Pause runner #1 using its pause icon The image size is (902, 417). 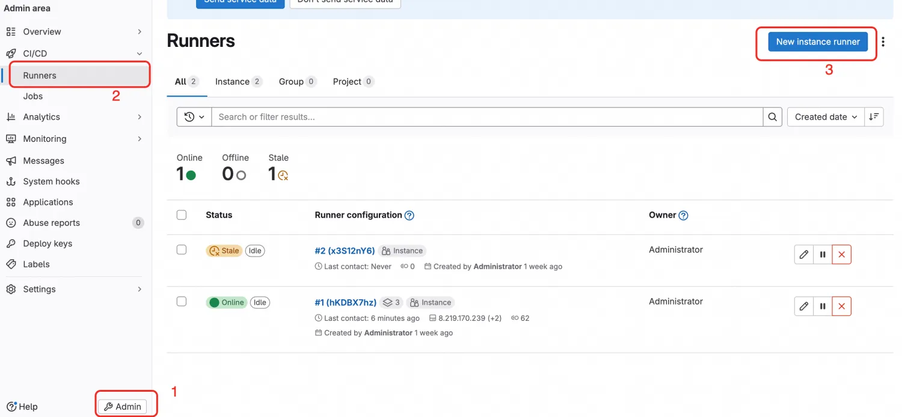823,306
